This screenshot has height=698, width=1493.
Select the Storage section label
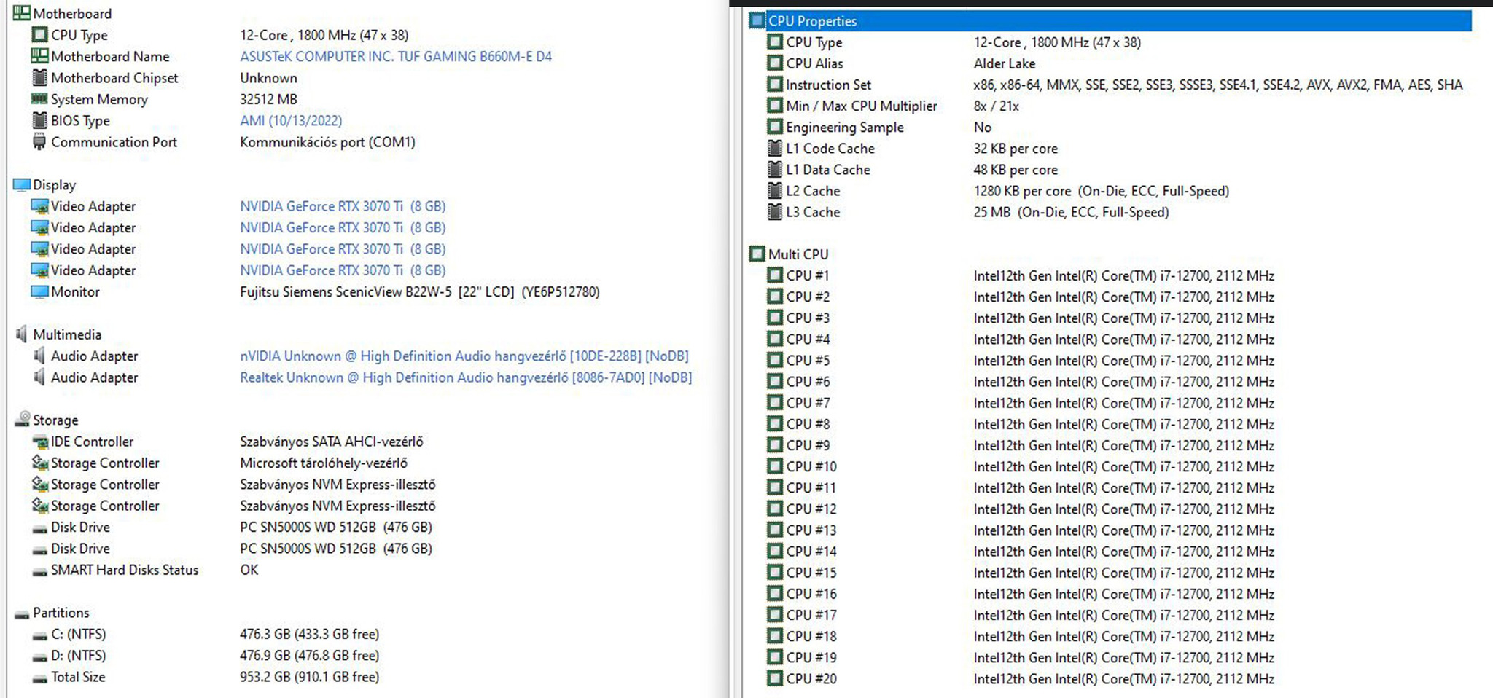[x=55, y=420]
